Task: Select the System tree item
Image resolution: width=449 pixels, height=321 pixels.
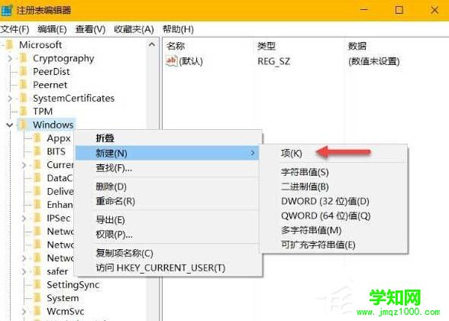Action: coord(63,298)
